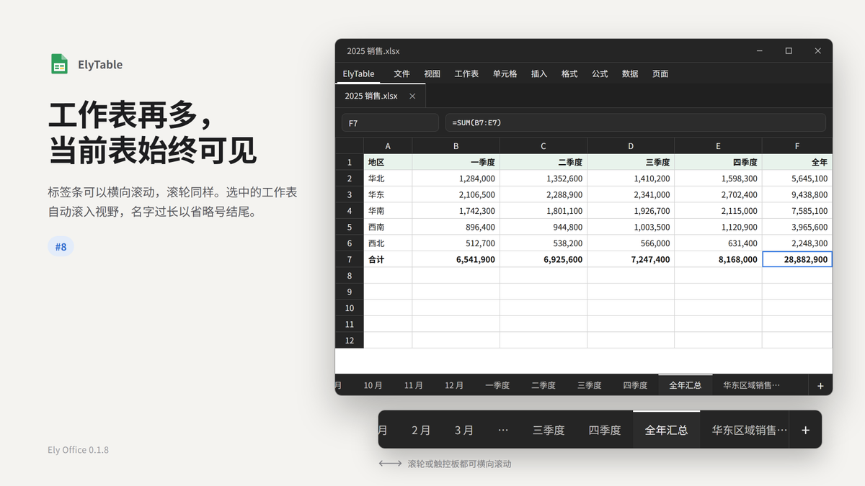Select truncated 华东区域销售… tab in window
Screen dimensions: 865x486
pos(751,385)
